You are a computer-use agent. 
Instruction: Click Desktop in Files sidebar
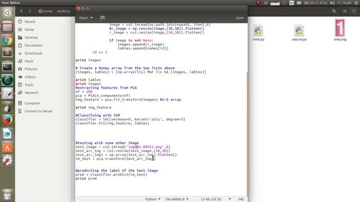tap(31, 38)
